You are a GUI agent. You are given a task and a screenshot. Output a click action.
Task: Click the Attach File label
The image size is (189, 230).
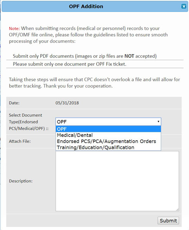(x=20, y=141)
